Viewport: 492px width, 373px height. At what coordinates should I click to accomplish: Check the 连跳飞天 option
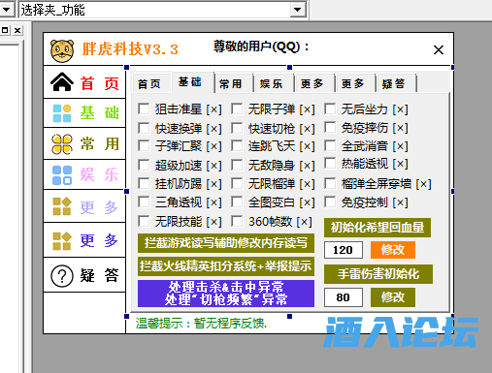pyautogui.click(x=237, y=145)
